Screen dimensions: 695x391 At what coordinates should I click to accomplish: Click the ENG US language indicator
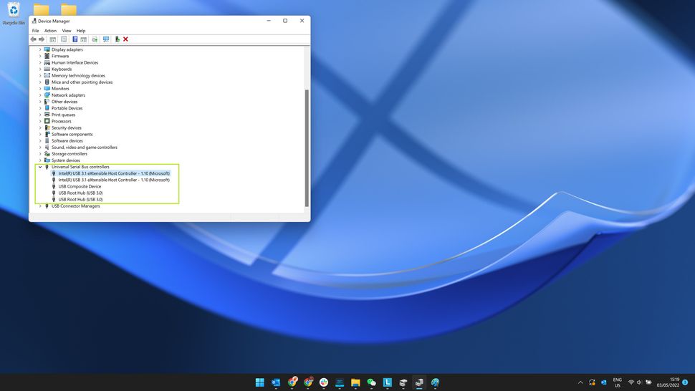[617, 382]
